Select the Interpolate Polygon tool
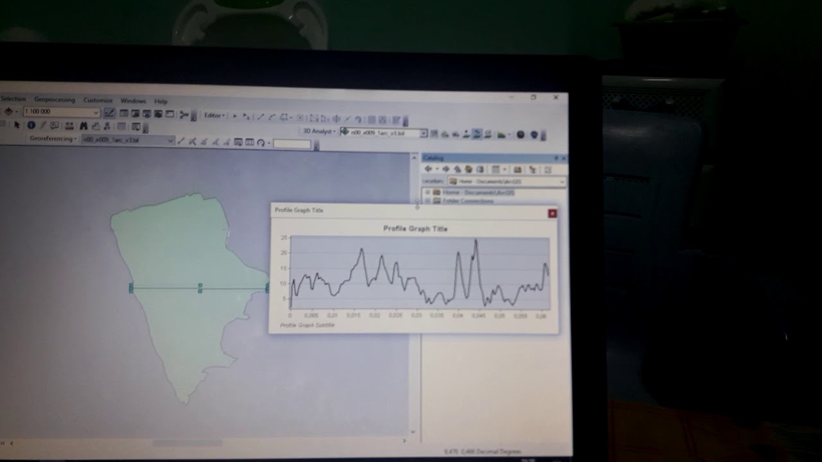 488,135
